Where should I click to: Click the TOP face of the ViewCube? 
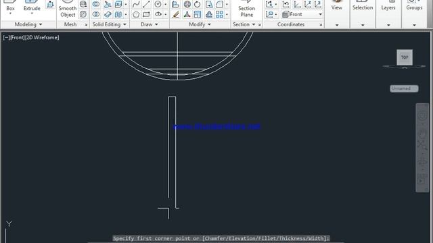(x=405, y=57)
